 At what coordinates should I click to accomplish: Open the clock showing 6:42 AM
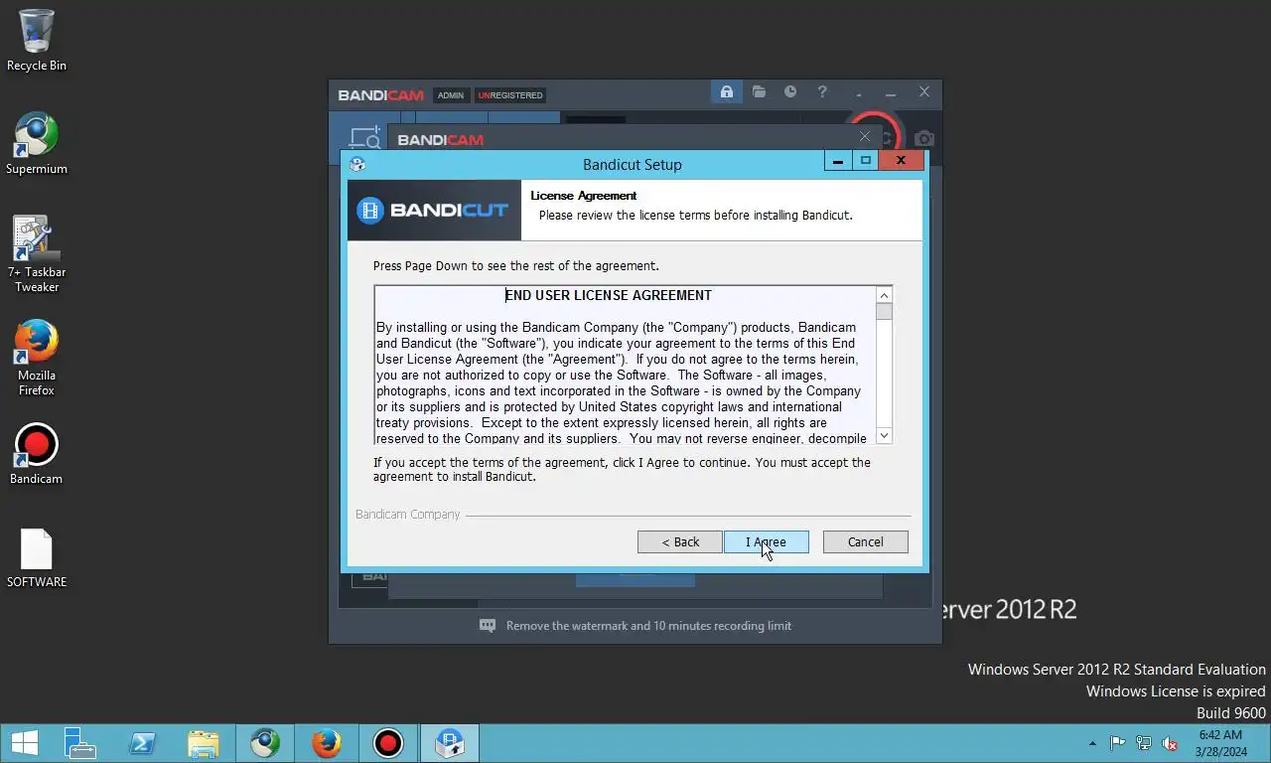tap(1220, 743)
